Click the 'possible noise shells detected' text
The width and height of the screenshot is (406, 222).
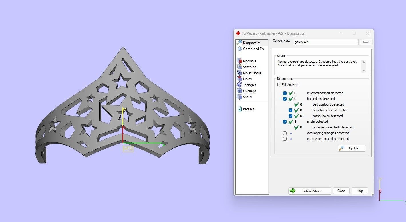coord(333,127)
